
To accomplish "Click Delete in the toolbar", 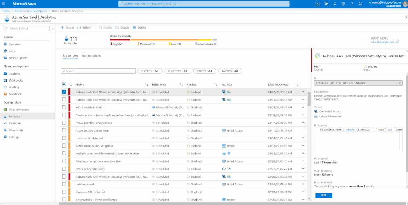I will point(139,27).
